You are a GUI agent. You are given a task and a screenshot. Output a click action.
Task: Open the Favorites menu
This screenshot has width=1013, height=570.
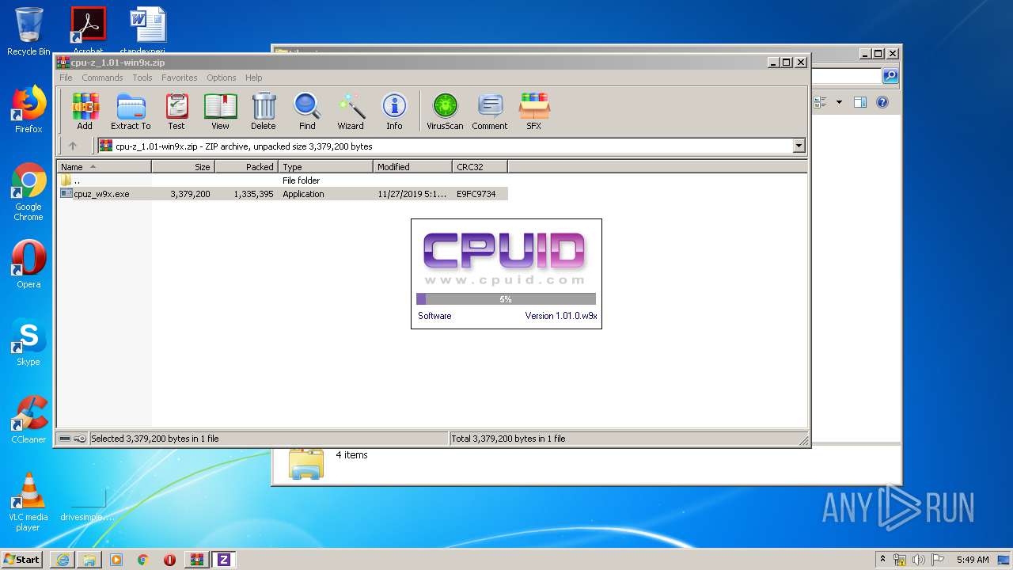[180, 78]
